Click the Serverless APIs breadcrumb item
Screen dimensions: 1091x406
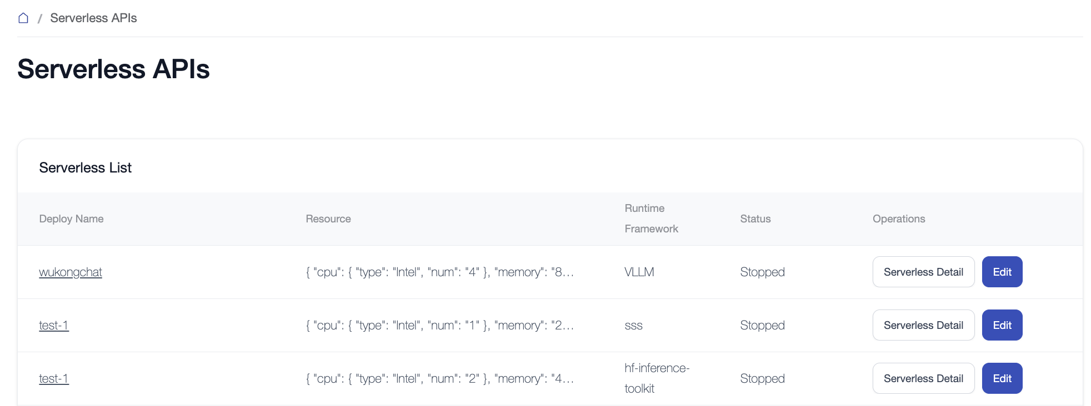[93, 18]
